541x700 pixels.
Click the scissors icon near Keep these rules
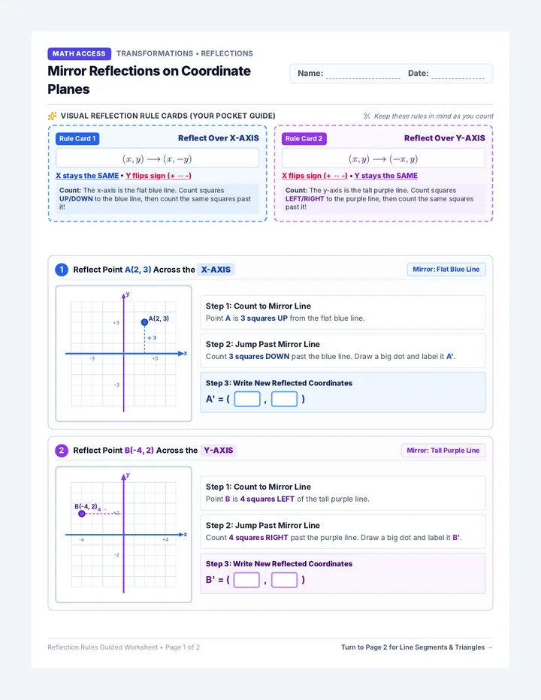click(367, 116)
